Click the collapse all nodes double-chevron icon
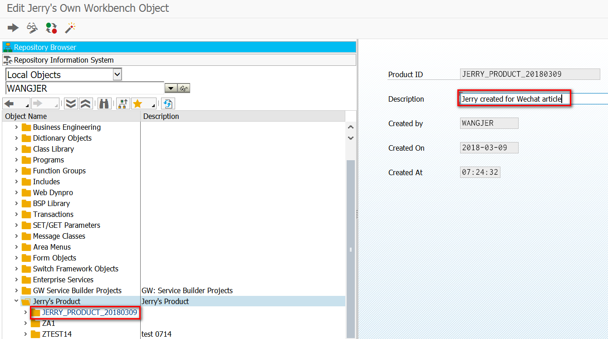 85,103
